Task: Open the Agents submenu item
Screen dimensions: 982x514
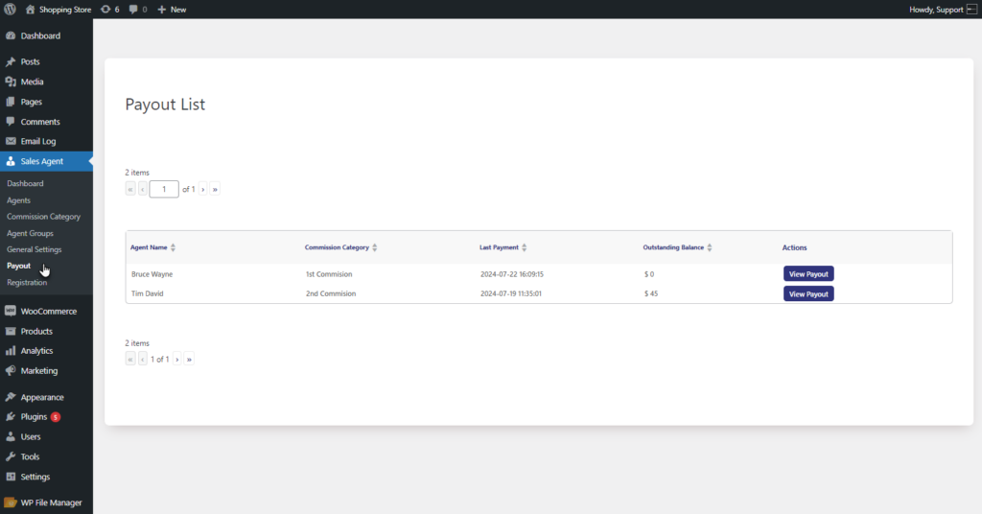Action: [x=19, y=200]
